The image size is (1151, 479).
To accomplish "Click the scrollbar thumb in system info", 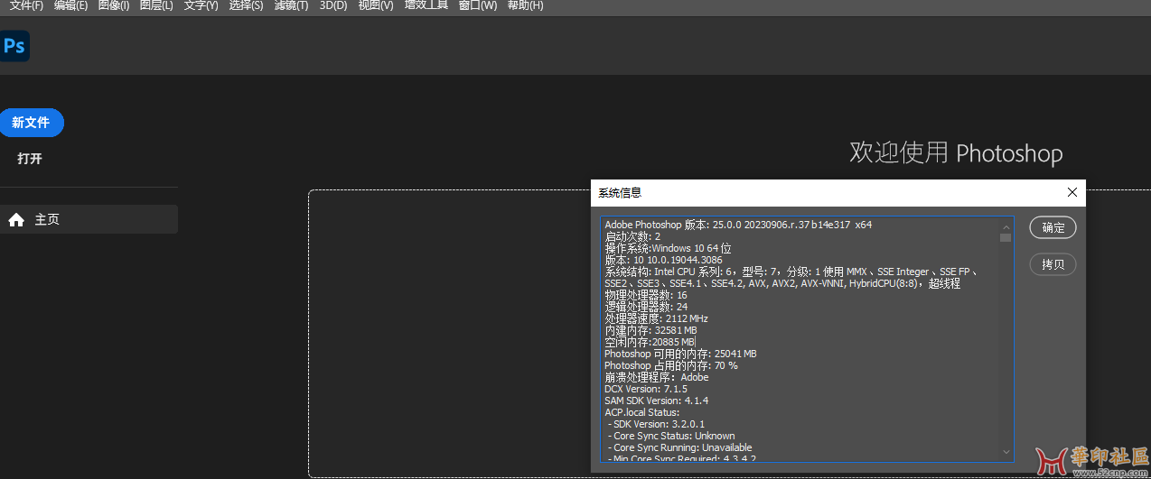I will [1006, 238].
